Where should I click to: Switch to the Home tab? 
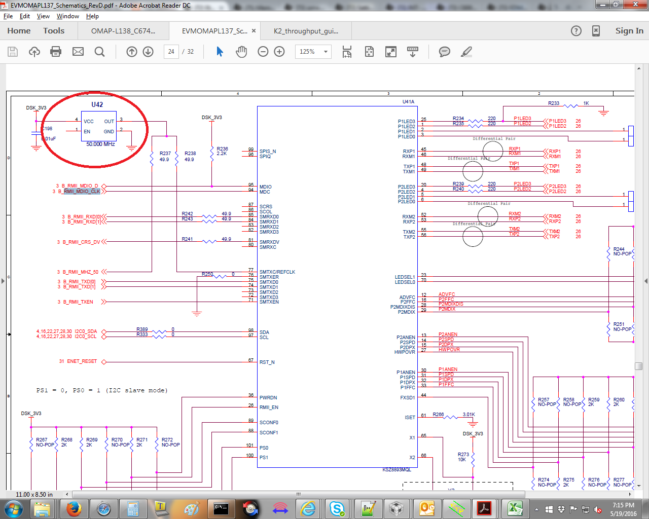tap(19, 31)
